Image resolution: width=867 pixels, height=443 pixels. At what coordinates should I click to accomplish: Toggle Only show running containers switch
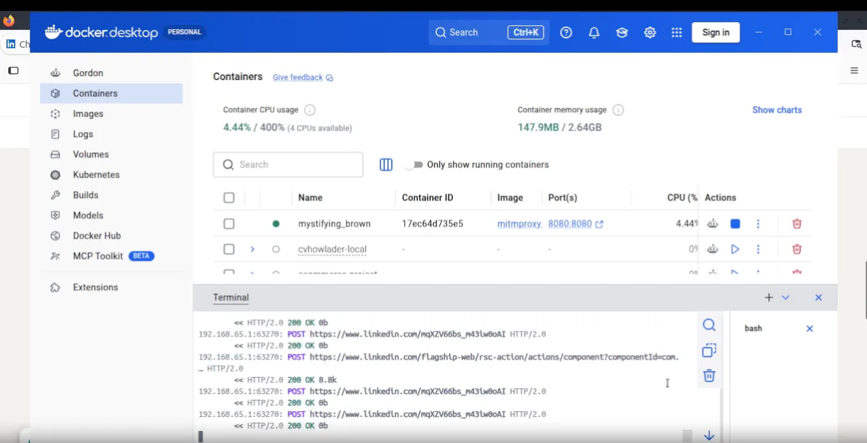click(x=414, y=165)
